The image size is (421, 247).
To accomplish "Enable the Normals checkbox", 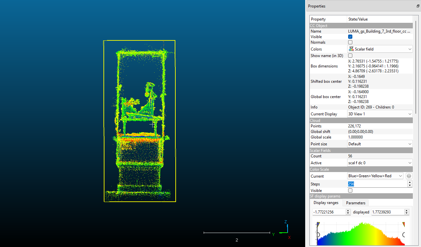I will 350,42.
